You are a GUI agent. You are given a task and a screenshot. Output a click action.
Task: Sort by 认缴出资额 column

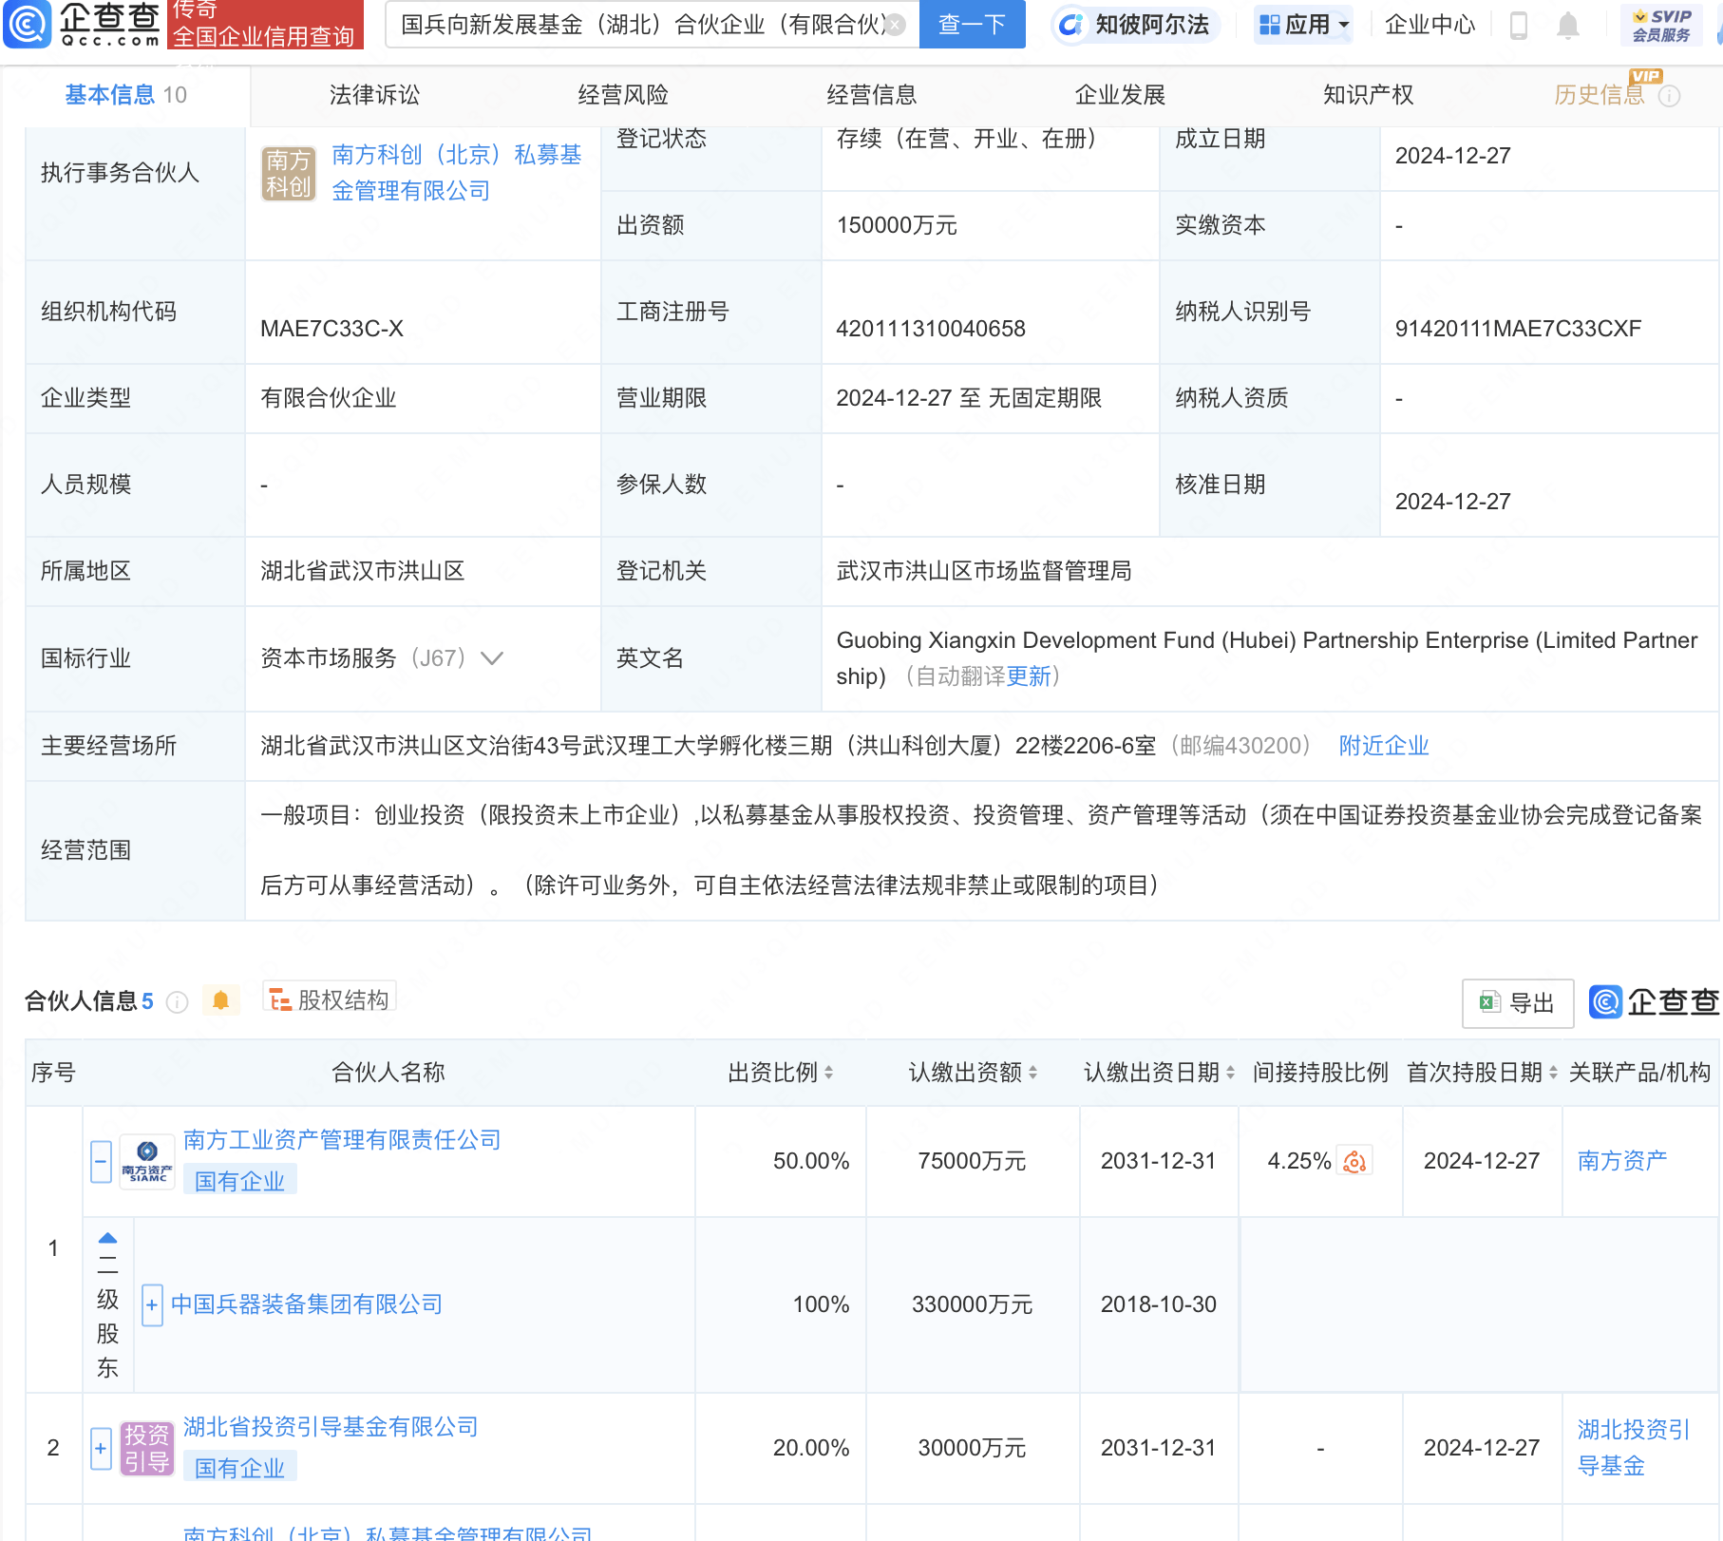(1033, 1073)
